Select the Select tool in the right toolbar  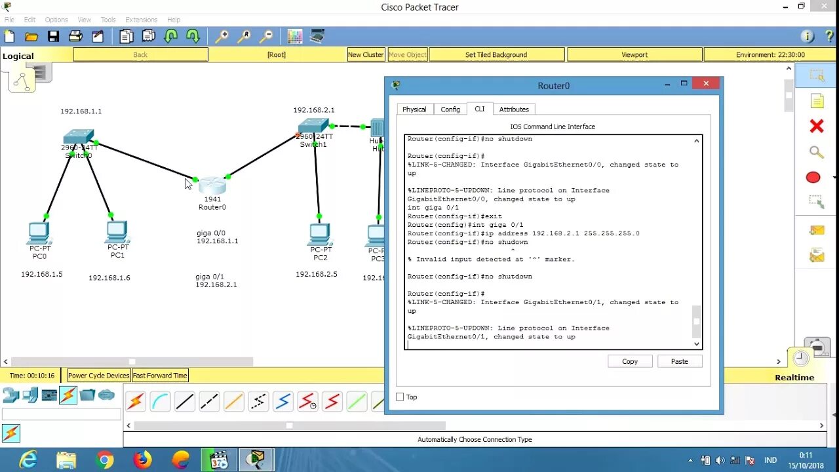click(x=817, y=76)
